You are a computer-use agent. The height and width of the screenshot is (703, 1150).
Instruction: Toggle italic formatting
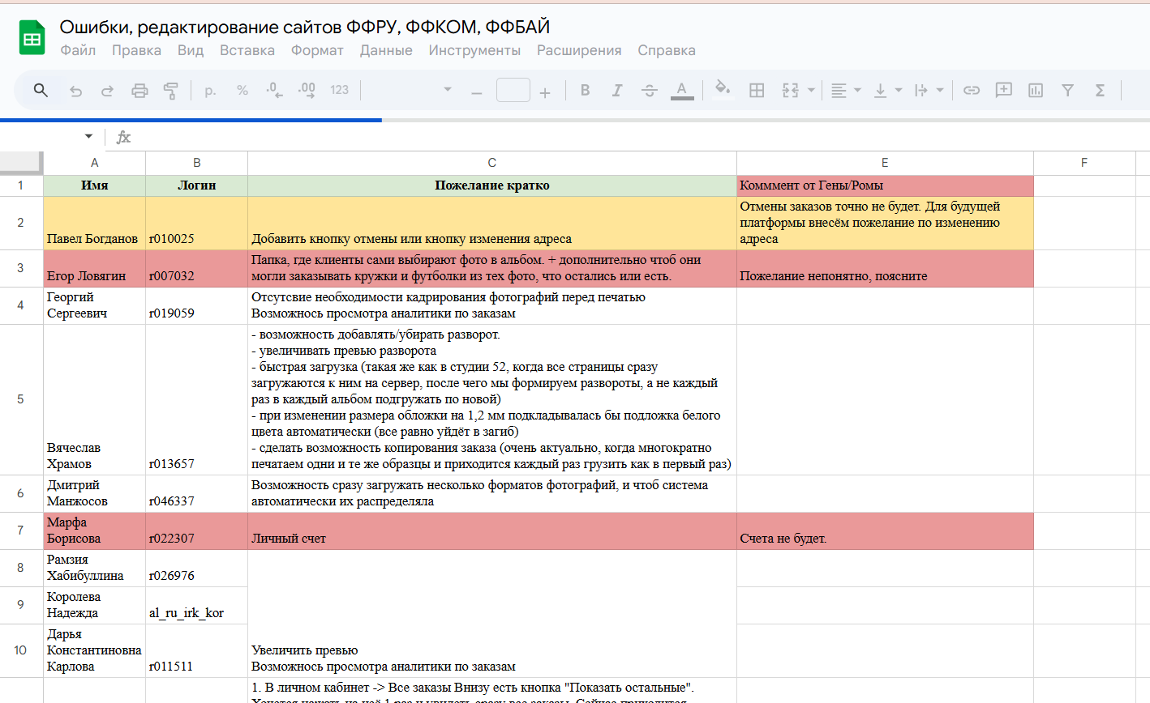tap(617, 91)
